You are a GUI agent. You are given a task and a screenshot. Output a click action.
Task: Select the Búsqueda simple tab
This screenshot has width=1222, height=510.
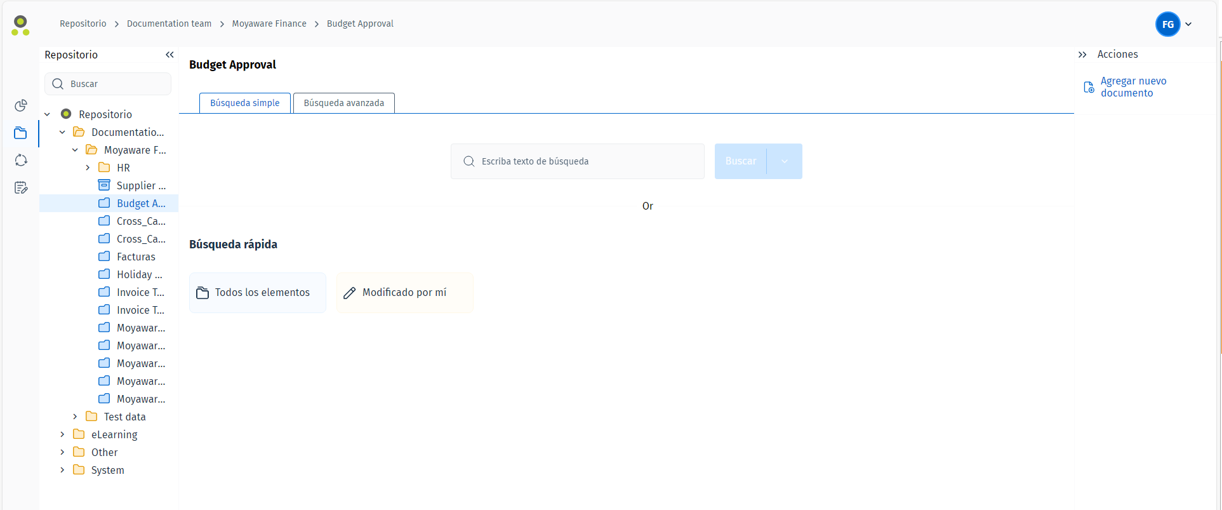tap(245, 103)
